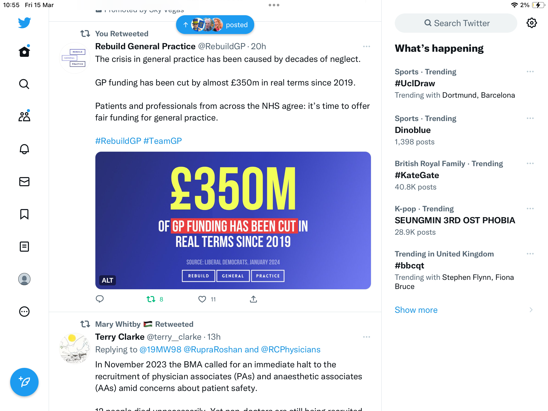Screen dimensions: 548x411
Task: Open the Lists icon in sidebar
Action: (24, 246)
